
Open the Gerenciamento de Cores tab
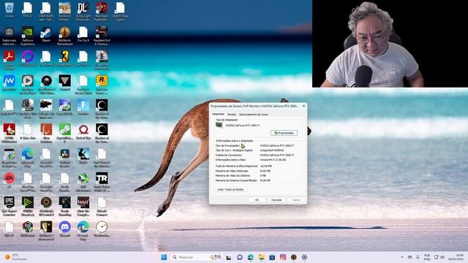point(254,114)
